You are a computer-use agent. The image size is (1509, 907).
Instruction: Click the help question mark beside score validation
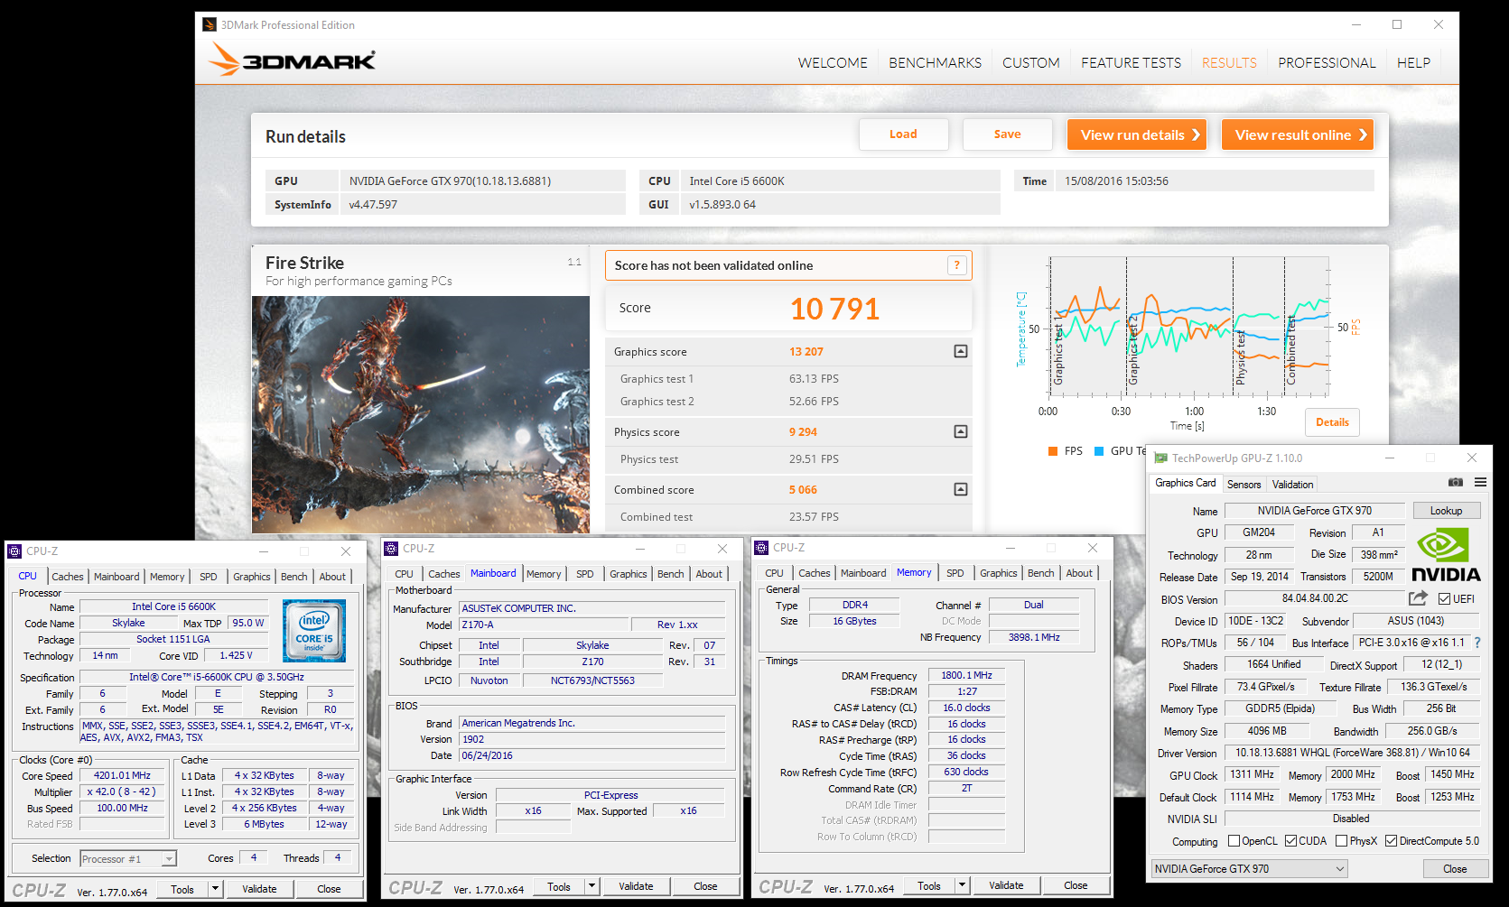click(957, 265)
